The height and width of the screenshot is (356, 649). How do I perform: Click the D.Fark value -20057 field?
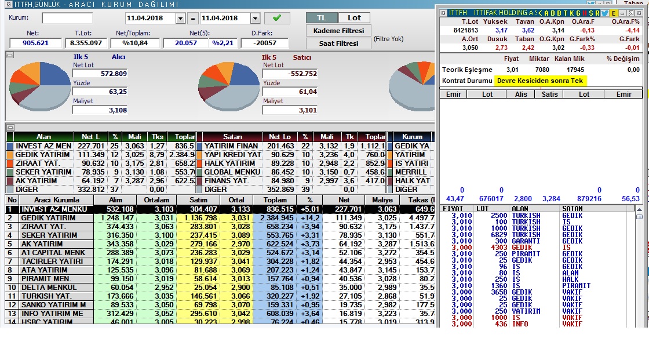coord(264,43)
